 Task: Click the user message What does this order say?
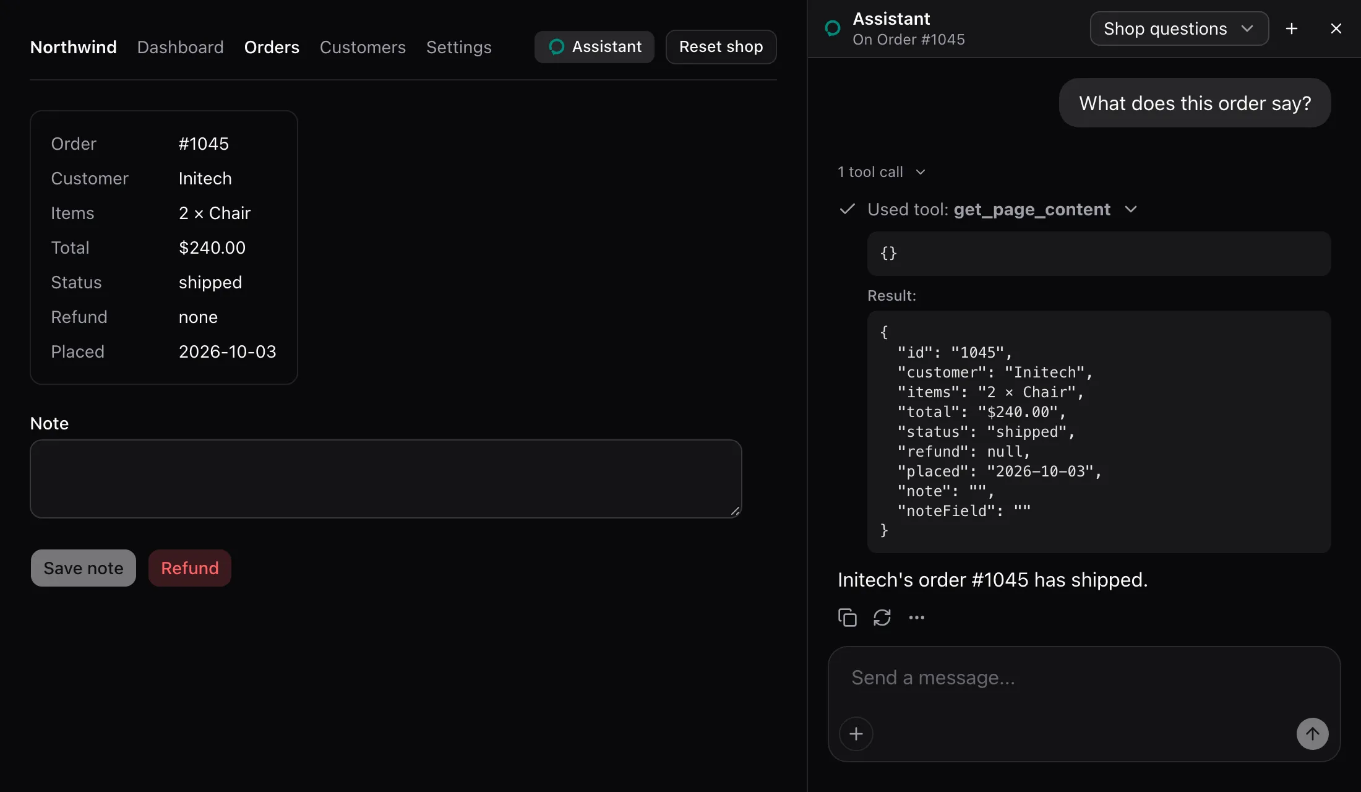coord(1195,103)
